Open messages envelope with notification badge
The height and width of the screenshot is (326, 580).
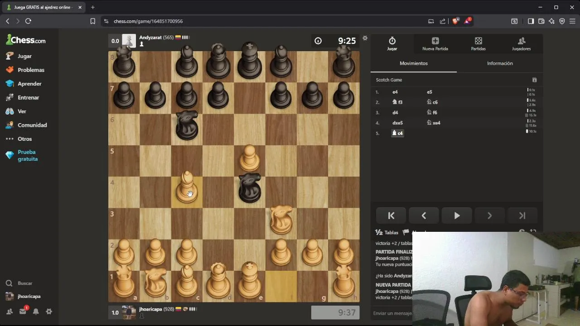(23, 312)
